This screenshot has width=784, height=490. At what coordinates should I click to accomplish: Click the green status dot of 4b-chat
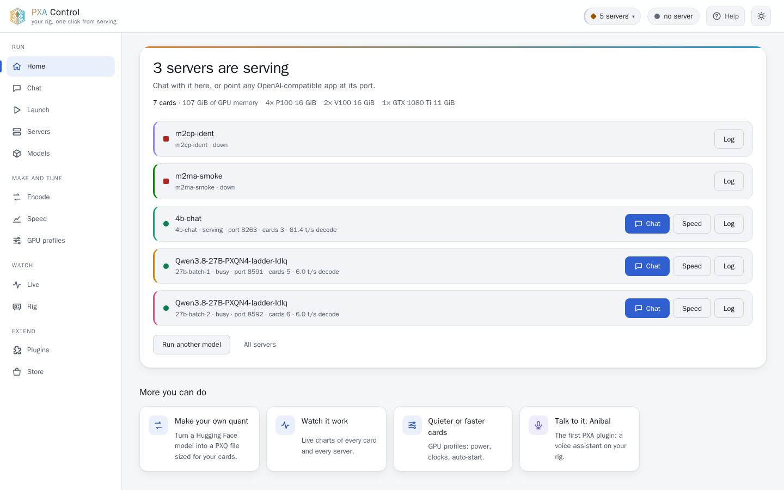tap(166, 224)
